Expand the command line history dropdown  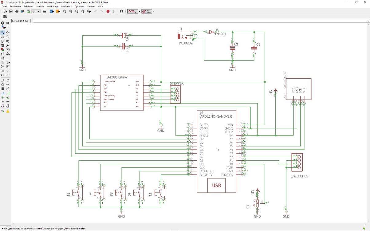(368, 21)
